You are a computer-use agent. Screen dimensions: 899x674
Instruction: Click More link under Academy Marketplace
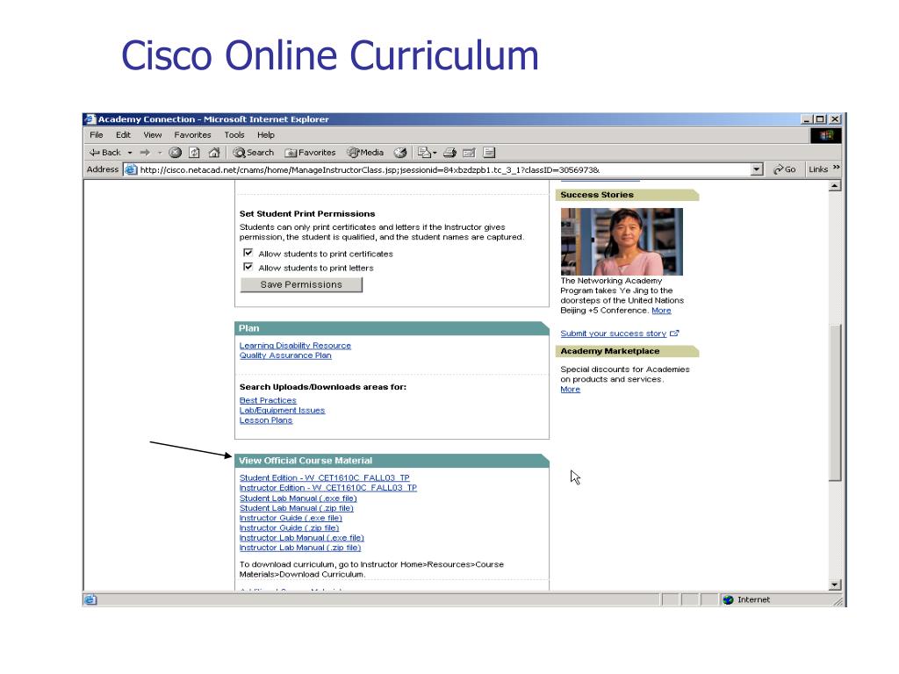click(x=570, y=389)
